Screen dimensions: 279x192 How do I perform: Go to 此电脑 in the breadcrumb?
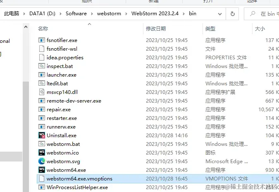point(12,14)
